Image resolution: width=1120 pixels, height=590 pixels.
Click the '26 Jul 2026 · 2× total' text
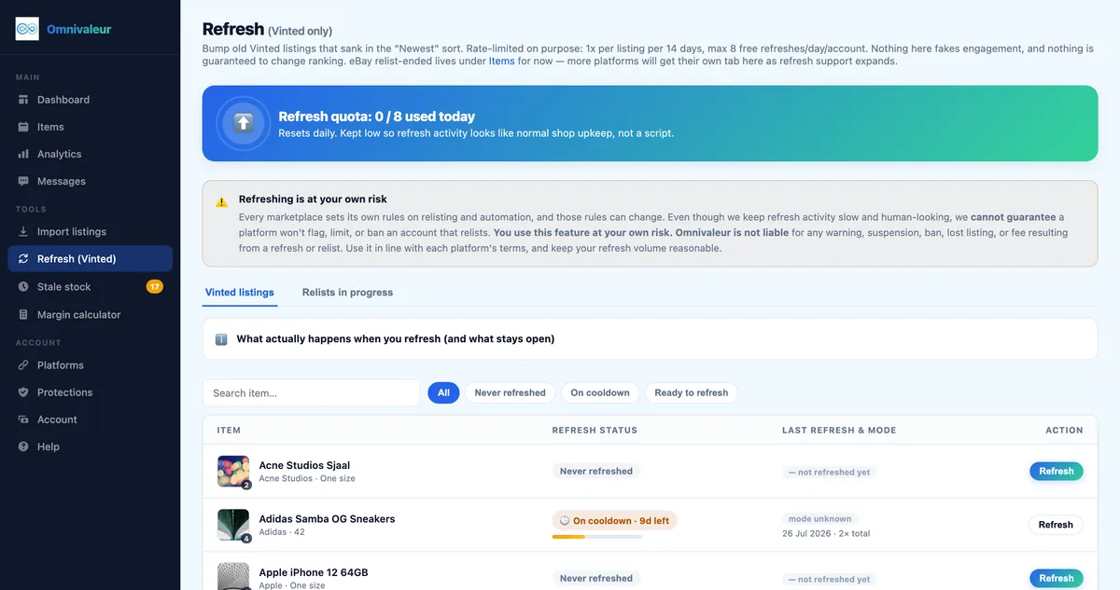[x=826, y=534]
